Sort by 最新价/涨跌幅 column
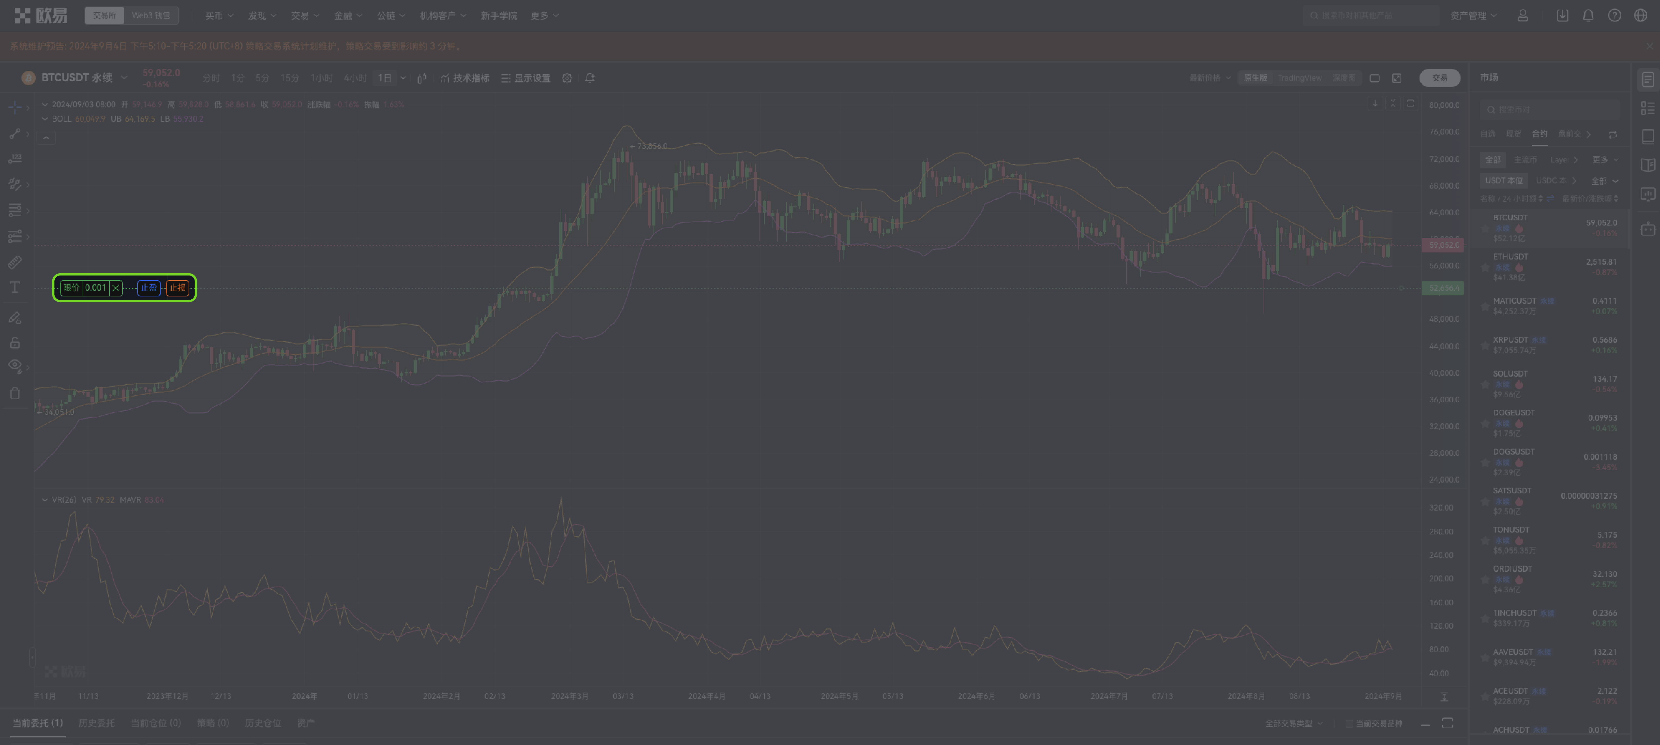Screen dimensions: 1660x745 click(1590, 199)
